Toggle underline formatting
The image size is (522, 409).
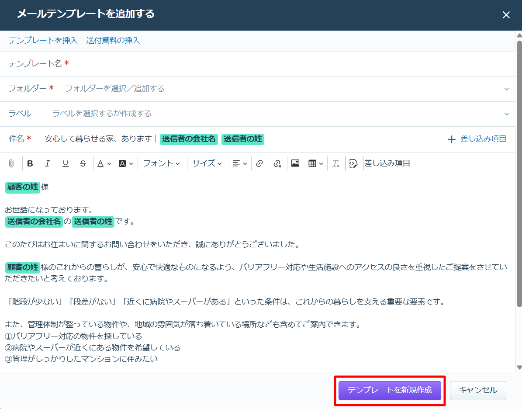point(65,163)
